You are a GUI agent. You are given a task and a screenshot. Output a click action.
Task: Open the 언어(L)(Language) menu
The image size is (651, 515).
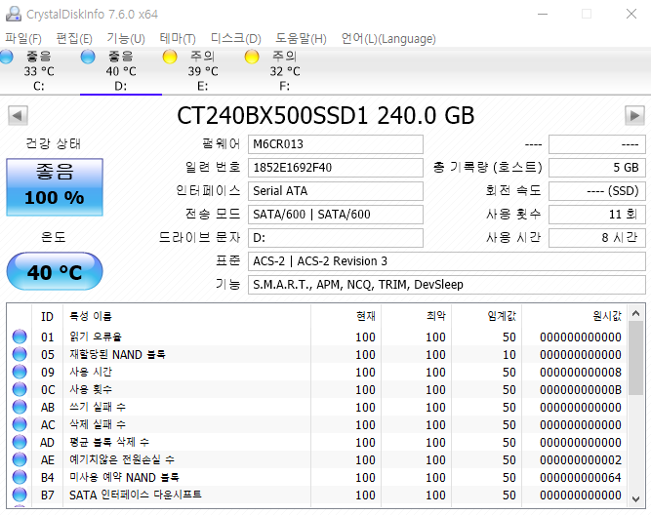pos(388,39)
